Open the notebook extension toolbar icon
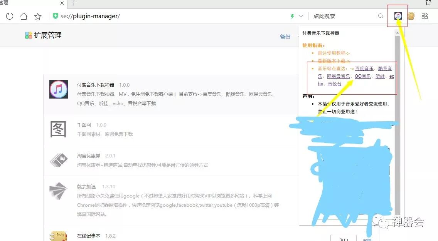The width and height of the screenshot is (438, 241). [411, 16]
